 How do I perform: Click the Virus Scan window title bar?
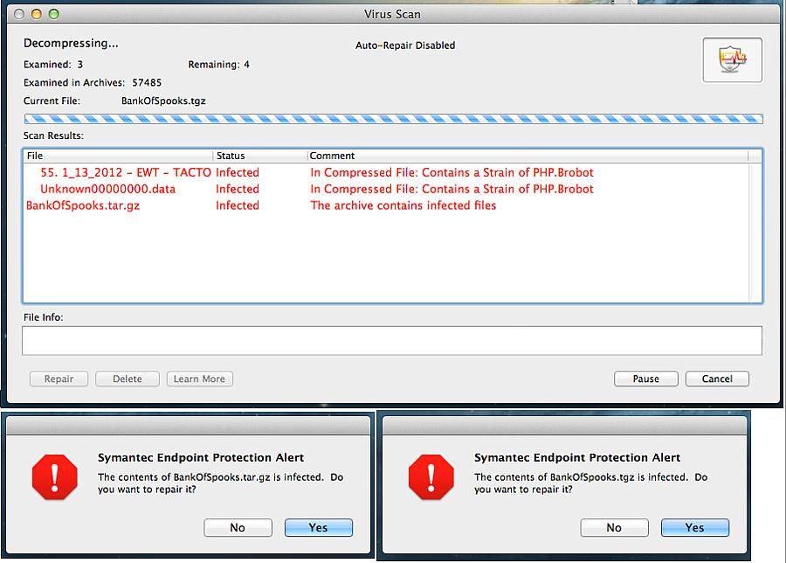click(x=392, y=14)
